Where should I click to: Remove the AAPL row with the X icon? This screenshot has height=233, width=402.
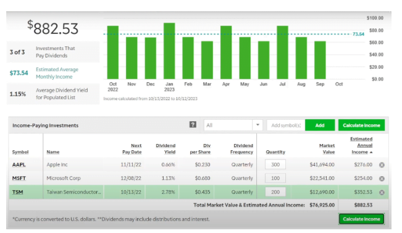tap(382, 165)
